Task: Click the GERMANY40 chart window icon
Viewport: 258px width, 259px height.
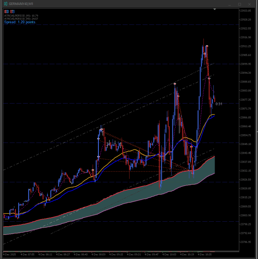Action: pyautogui.click(x=6, y=4)
